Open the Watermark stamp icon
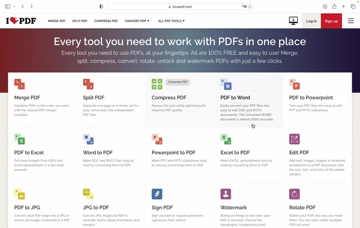The height and width of the screenshot is (228, 360). click(x=226, y=194)
